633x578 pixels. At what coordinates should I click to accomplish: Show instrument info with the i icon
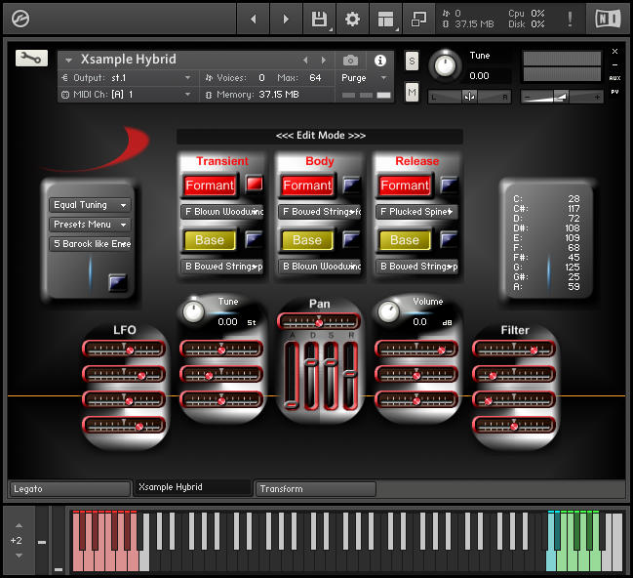[x=379, y=61]
